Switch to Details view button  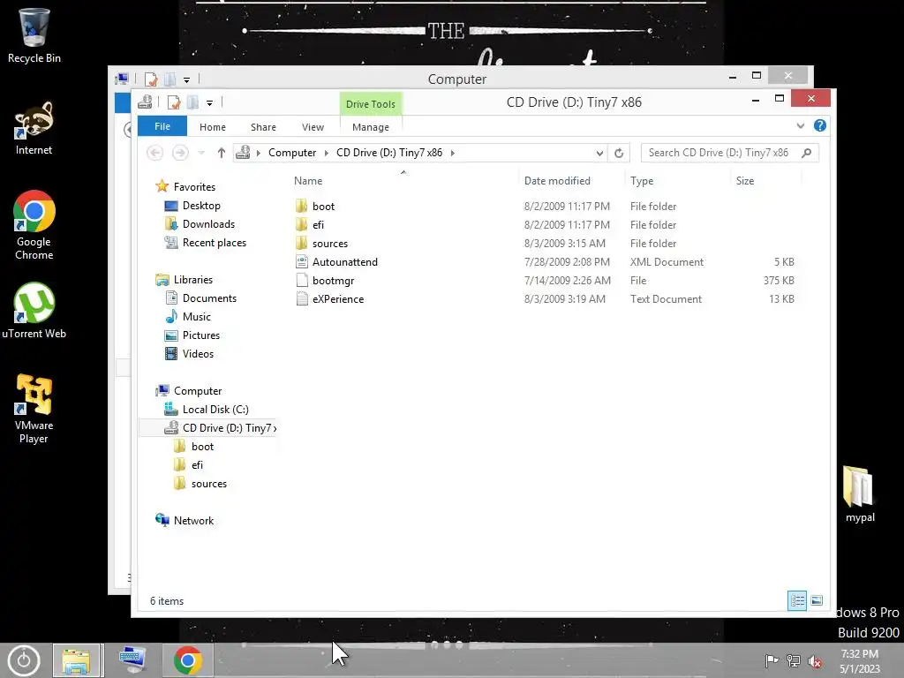coord(797,600)
